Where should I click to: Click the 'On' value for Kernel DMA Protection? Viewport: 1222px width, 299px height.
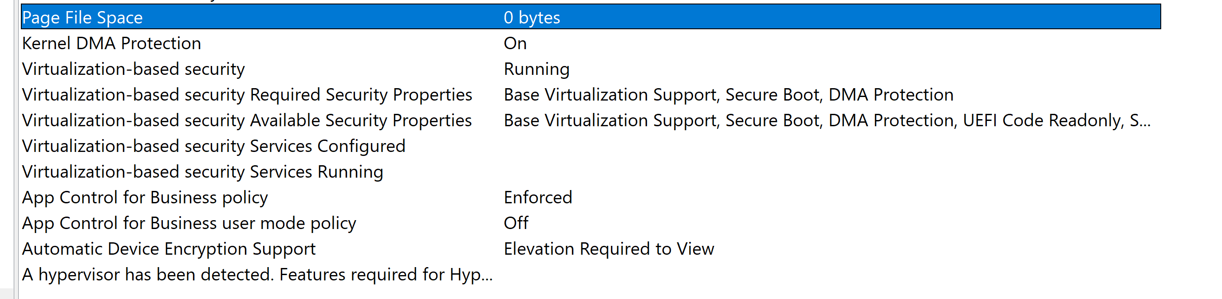pos(515,43)
